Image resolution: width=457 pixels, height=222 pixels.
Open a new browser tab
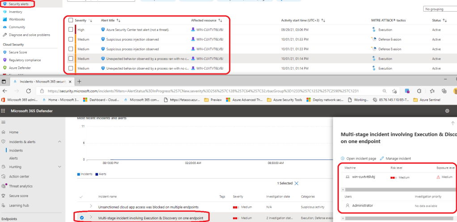pos(80,82)
